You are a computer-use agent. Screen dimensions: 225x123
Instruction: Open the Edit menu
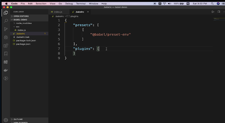coord(30,4)
